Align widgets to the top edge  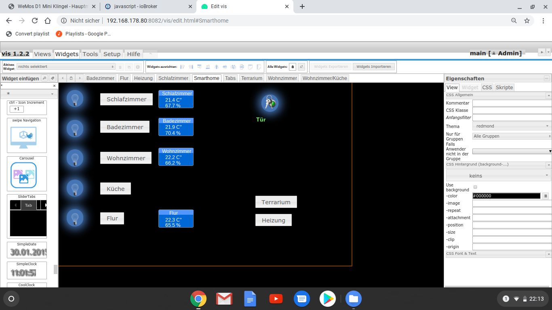coord(199,66)
